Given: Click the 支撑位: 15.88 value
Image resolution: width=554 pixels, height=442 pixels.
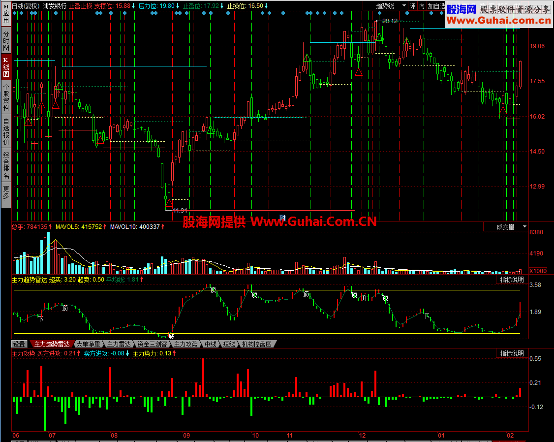Looking at the screenshot, I should (x=115, y=6).
